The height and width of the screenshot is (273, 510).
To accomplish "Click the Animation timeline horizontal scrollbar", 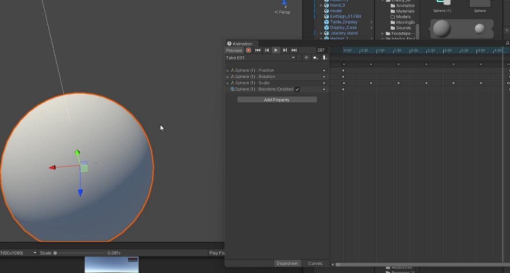I will pos(423,265).
